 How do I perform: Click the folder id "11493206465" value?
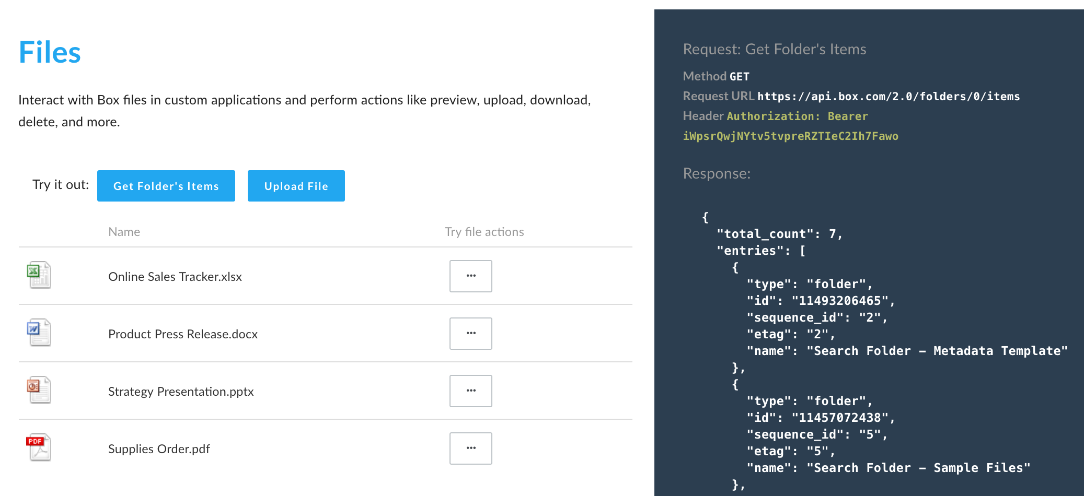tap(840, 301)
